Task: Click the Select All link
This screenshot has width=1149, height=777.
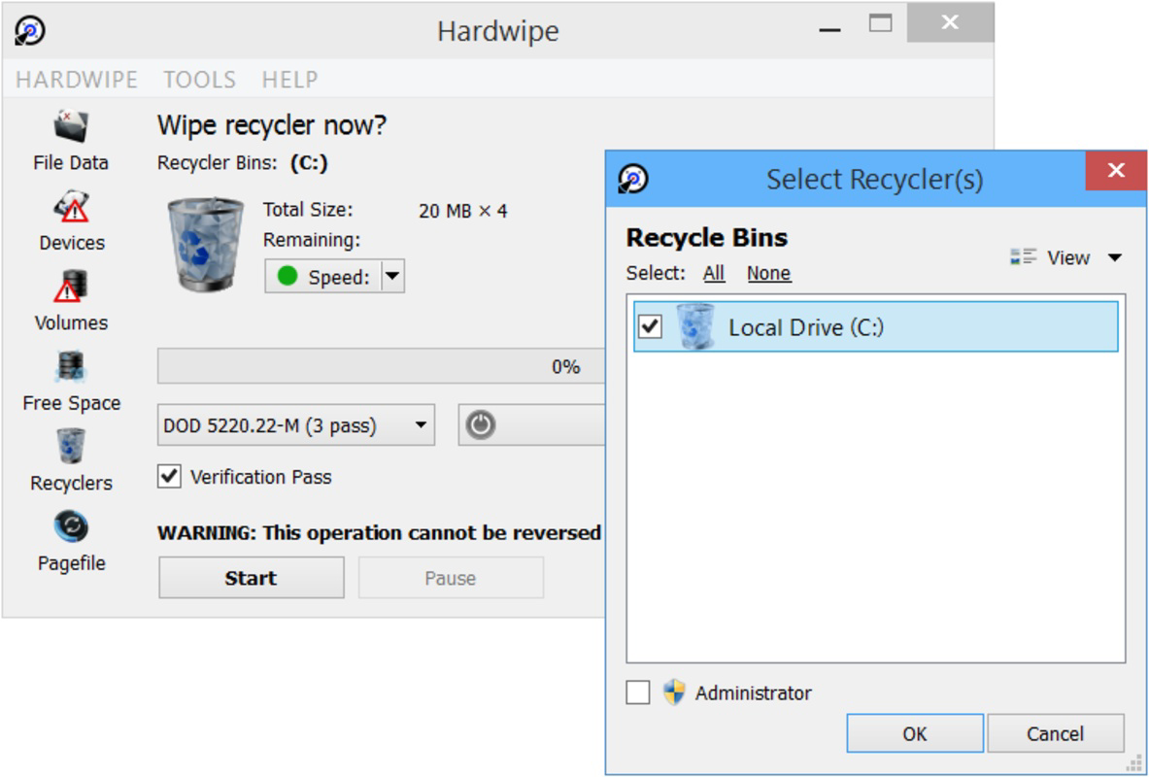Action: point(714,274)
